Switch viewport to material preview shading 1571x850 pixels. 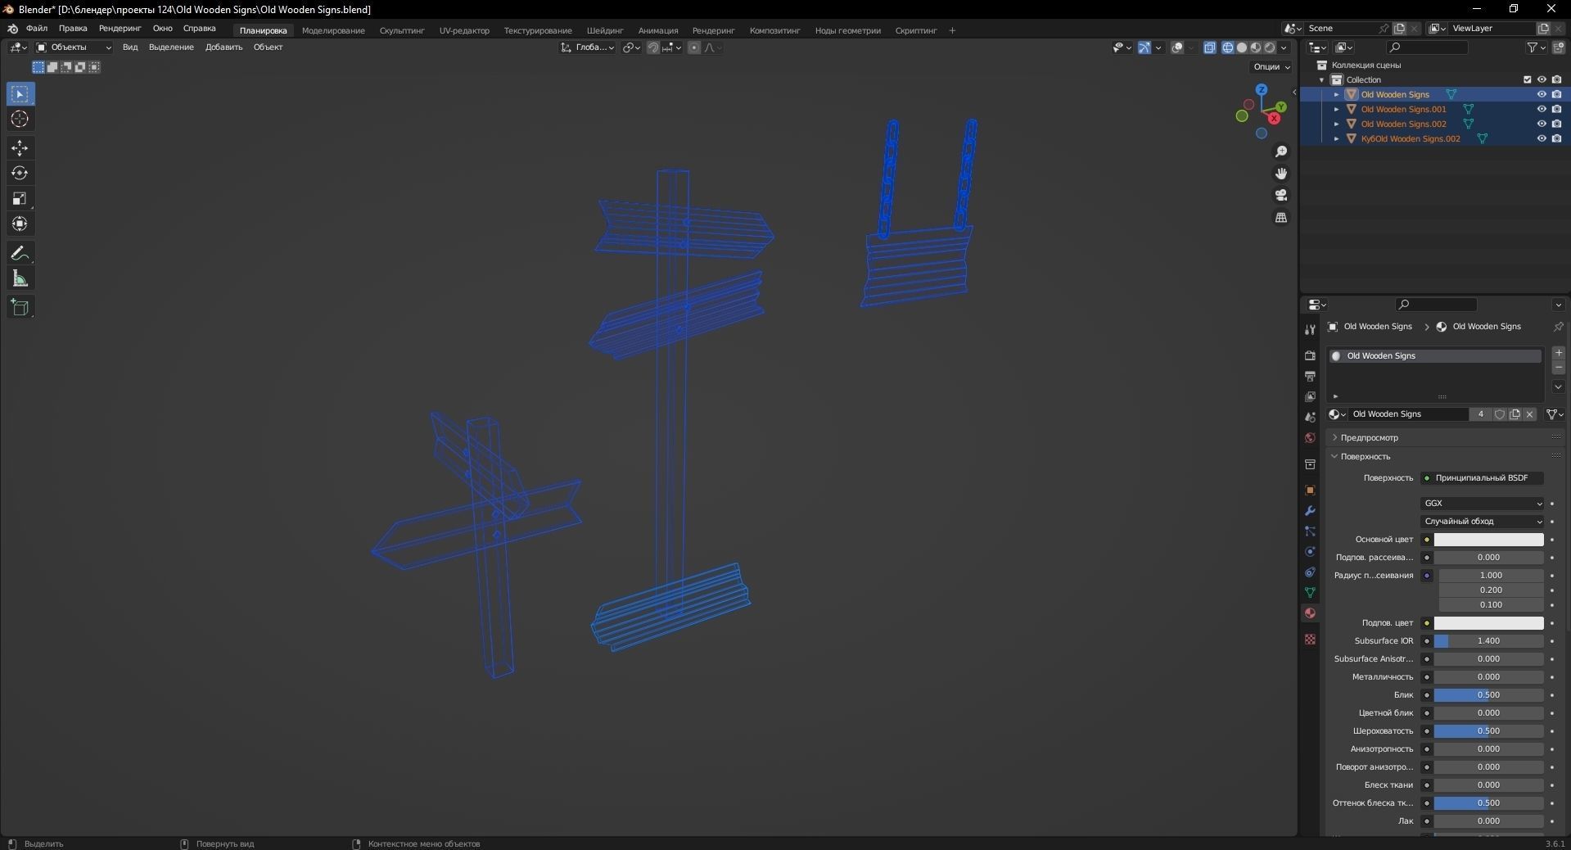coord(1256,47)
